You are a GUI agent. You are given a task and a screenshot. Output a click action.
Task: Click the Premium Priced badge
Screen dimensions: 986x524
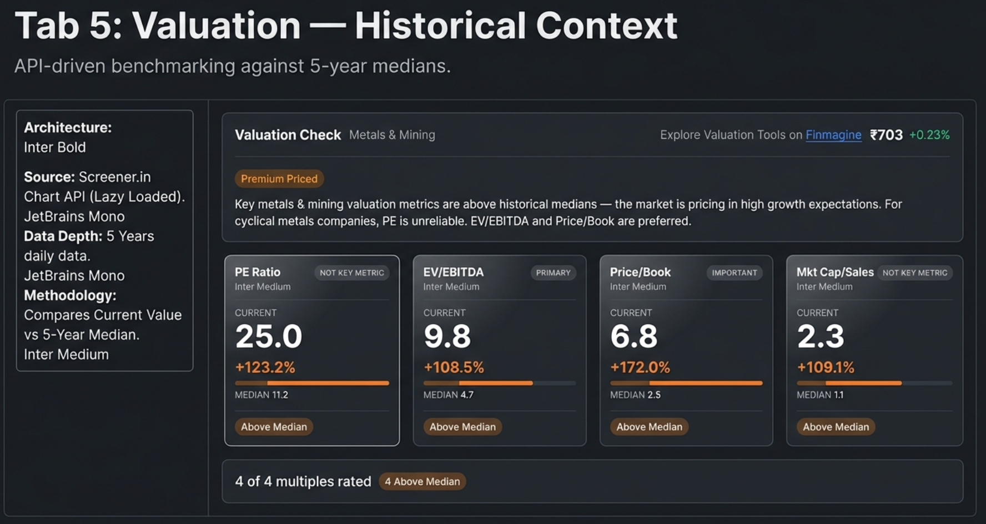279,179
